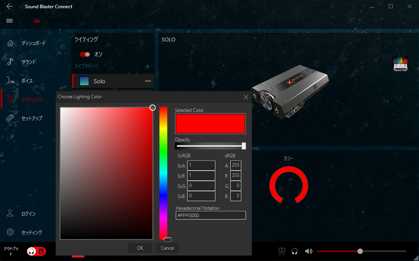Click the sRGB B value field
This screenshot has height=261, width=419.
point(236,196)
